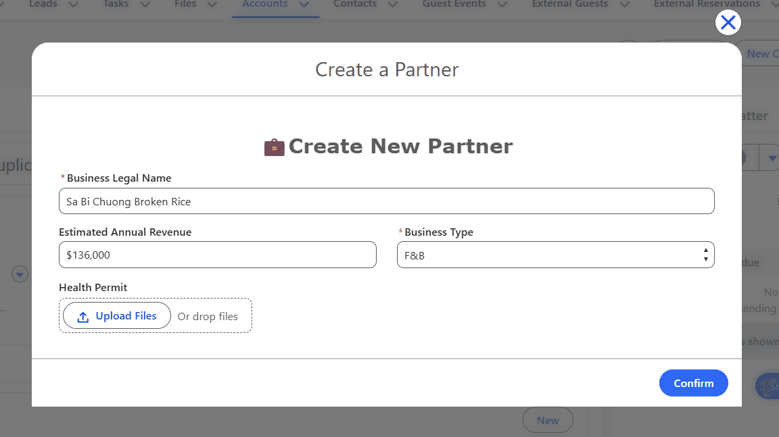Open the Business Type selector showing F&B
Viewport: 779px width, 437px height.
(x=555, y=255)
